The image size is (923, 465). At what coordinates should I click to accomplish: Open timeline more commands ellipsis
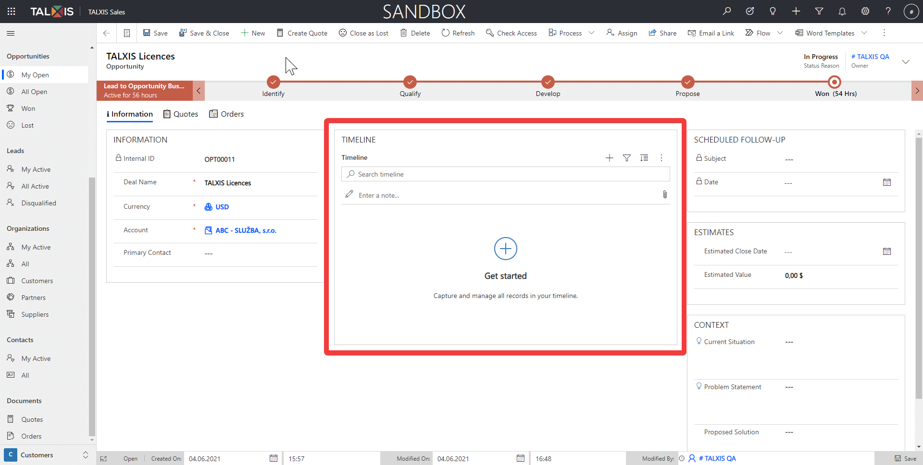pyautogui.click(x=661, y=158)
